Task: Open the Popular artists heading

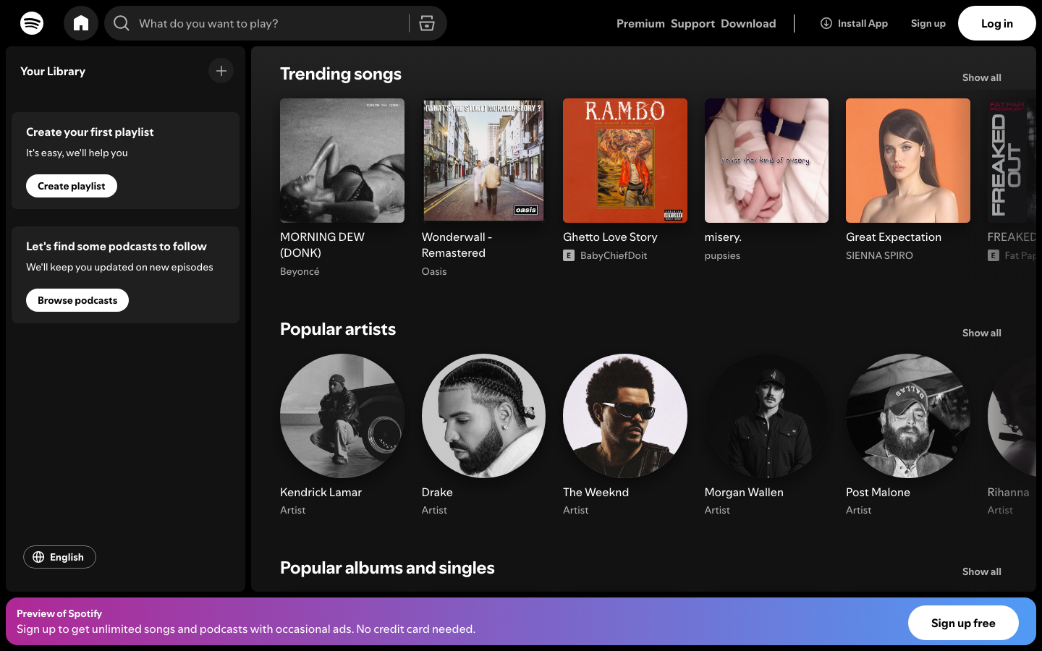Action: coord(338,329)
